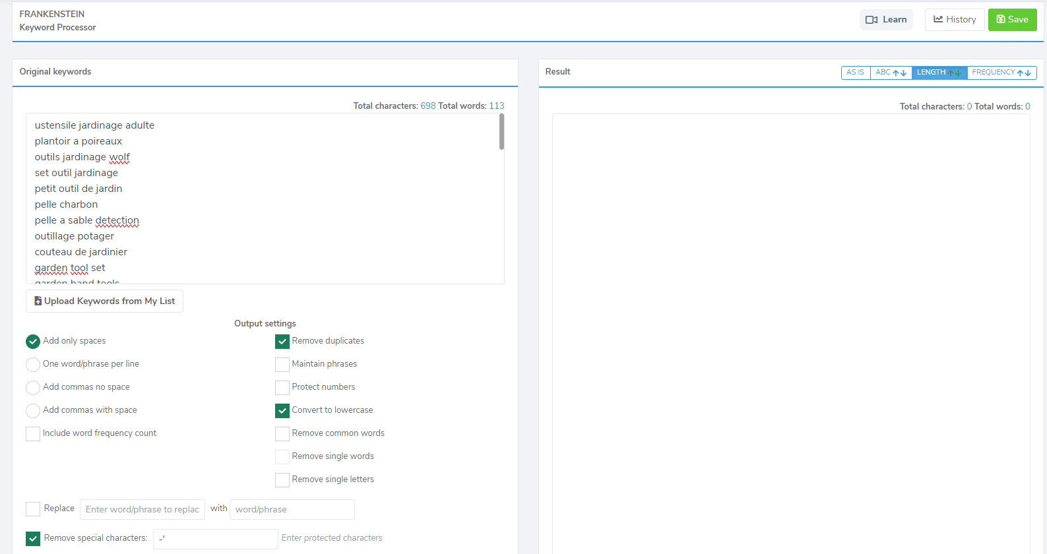Image resolution: width=1047 pixels, height=554 pixels.
Task: Click the Learn video button
Action: pyautogui.click(x=886, y=20)
